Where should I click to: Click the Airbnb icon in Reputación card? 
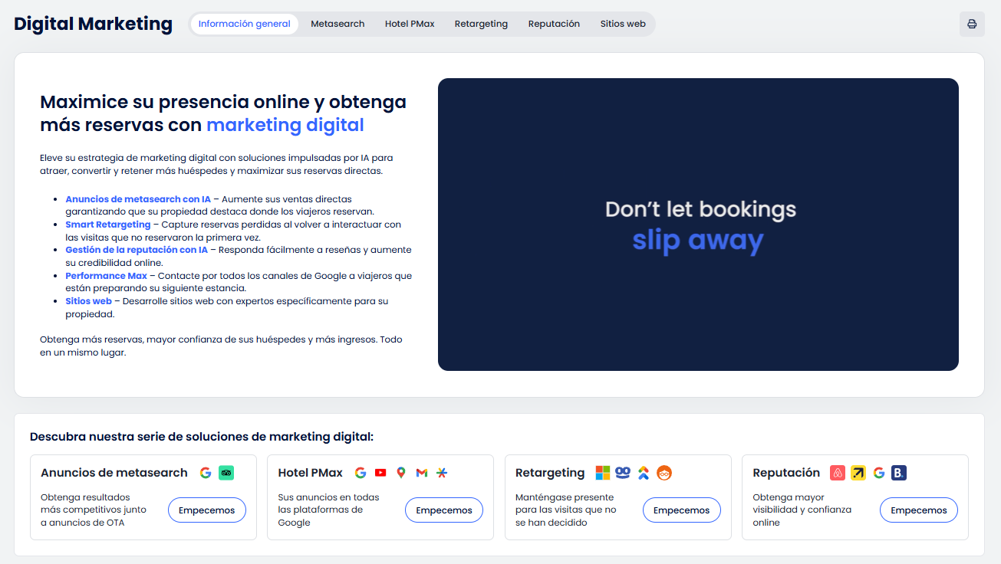click(x=838, y=473)
